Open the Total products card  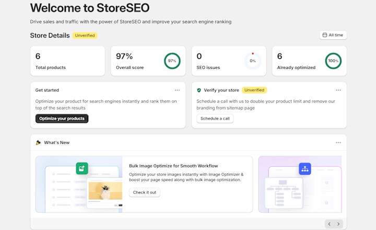67,61
